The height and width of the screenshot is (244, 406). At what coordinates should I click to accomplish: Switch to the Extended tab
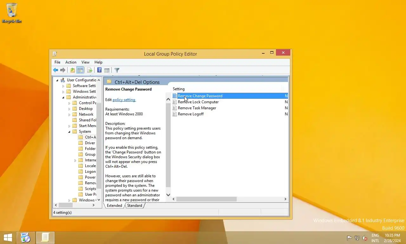tap(114, 206)
